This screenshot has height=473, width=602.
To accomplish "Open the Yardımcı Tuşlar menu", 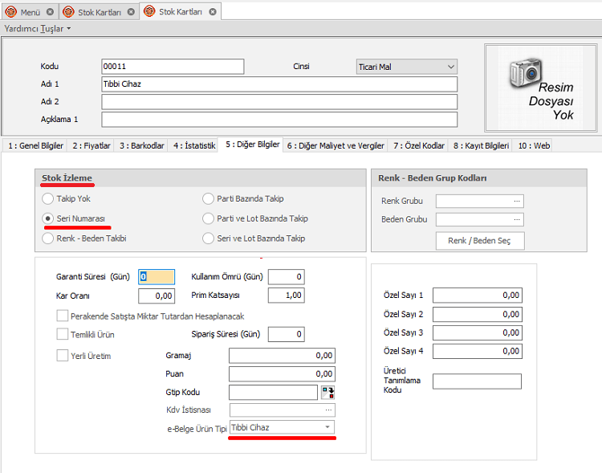I will (x=38, y=28).
